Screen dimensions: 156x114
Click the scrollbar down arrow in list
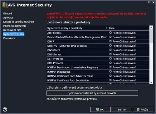[x=151, y=82]
